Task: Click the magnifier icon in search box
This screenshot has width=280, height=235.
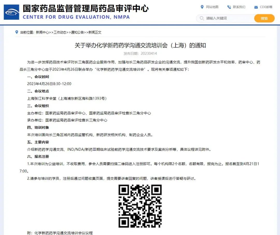Action: 202,18
